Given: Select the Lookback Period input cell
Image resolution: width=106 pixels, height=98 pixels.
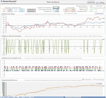Looking at the screenshot, I should tap(56, 8).
